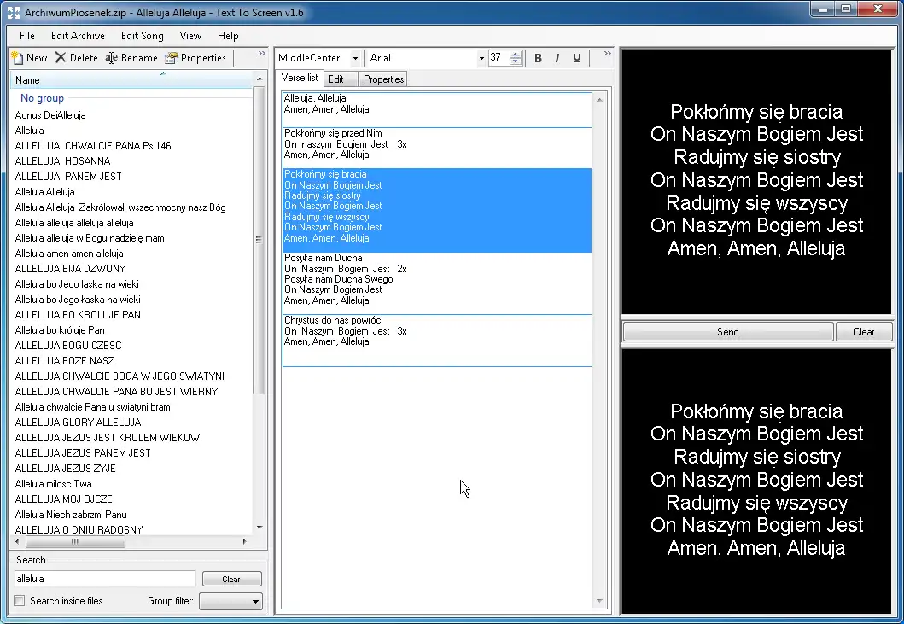Select song Agnus DeiAlleluja
The image size is (904, 624).
50,114
